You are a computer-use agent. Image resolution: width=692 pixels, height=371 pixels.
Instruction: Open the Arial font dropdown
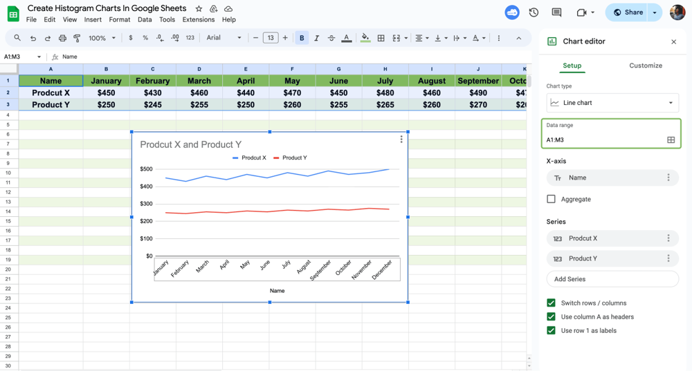224,38
